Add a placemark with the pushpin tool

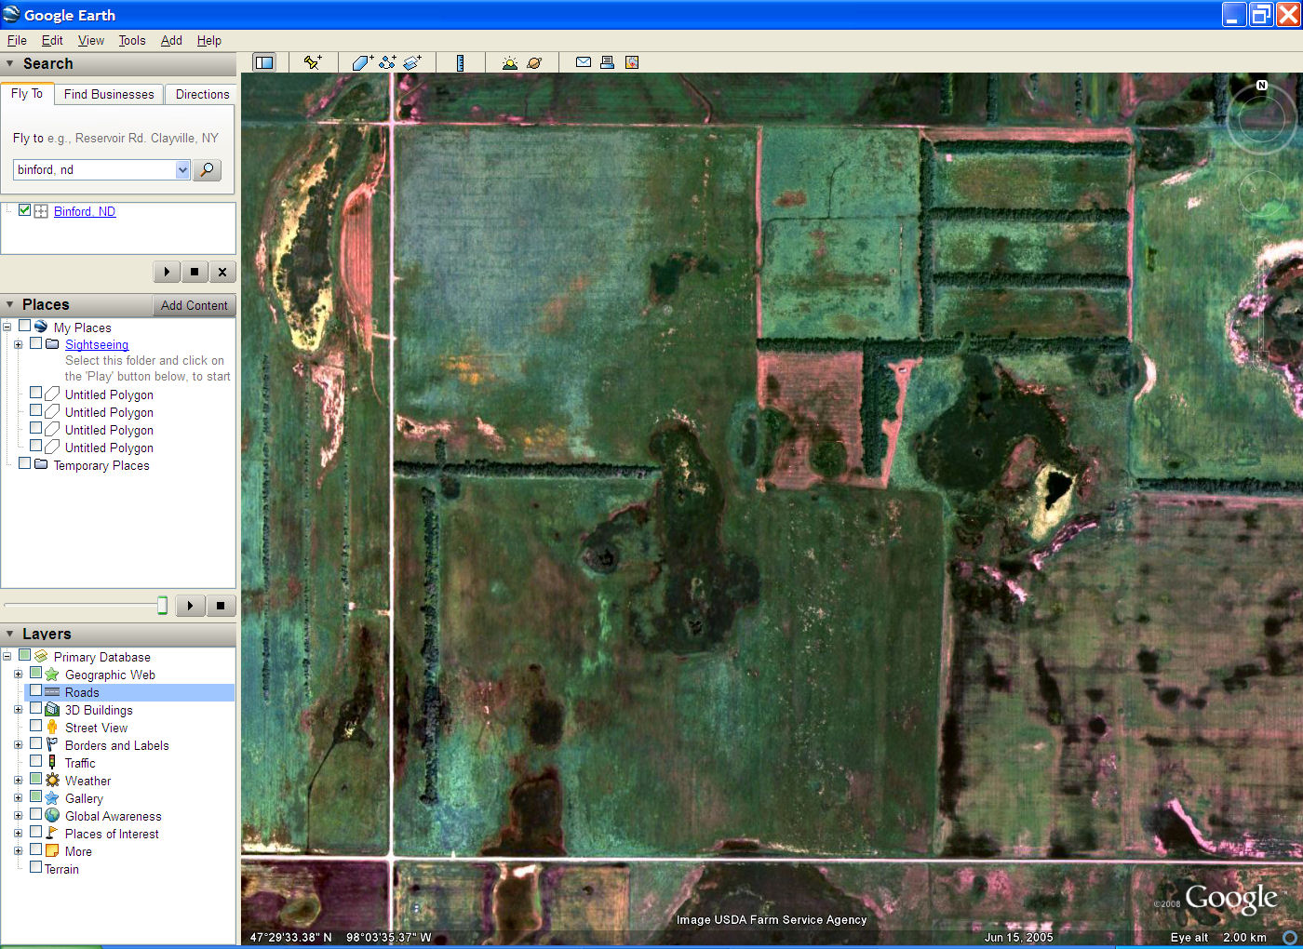click(x=313, y=62)
